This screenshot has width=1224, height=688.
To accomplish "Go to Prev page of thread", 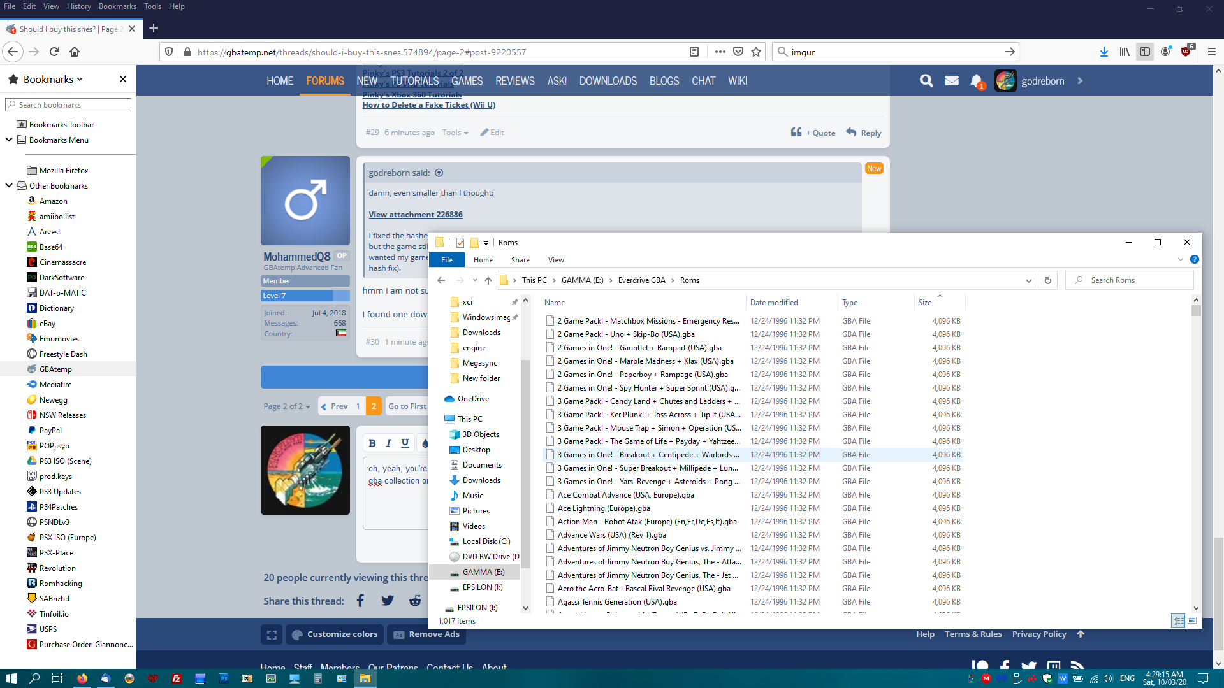I will [x=335, y=406].
